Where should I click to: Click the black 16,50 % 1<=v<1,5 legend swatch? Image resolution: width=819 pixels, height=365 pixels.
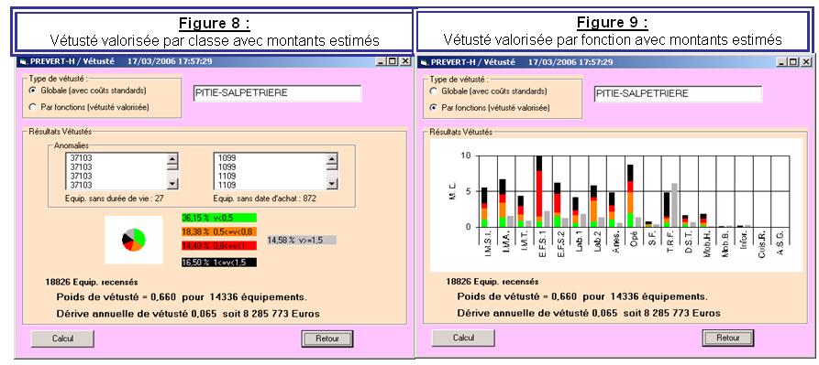[219, 263]
